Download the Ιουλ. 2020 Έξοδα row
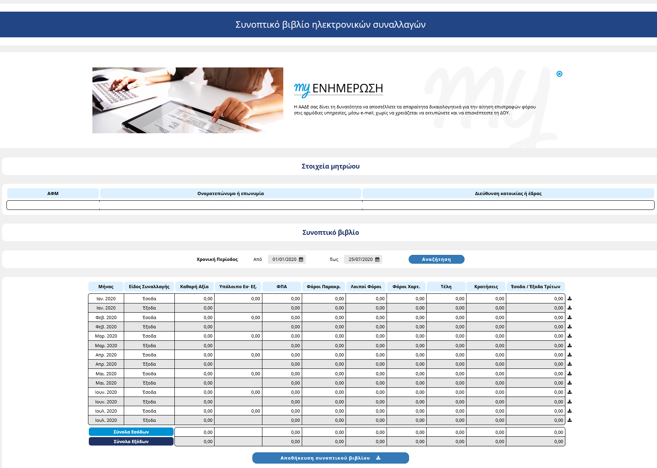 pyautogui.click(x=569, y=420)
